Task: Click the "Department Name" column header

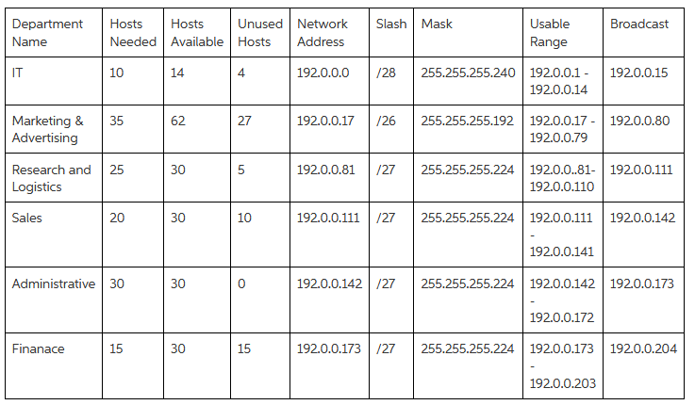Action: point(47,33)
